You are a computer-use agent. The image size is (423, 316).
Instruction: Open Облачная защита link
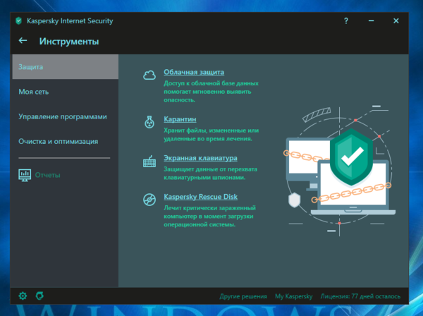(194, 73)
